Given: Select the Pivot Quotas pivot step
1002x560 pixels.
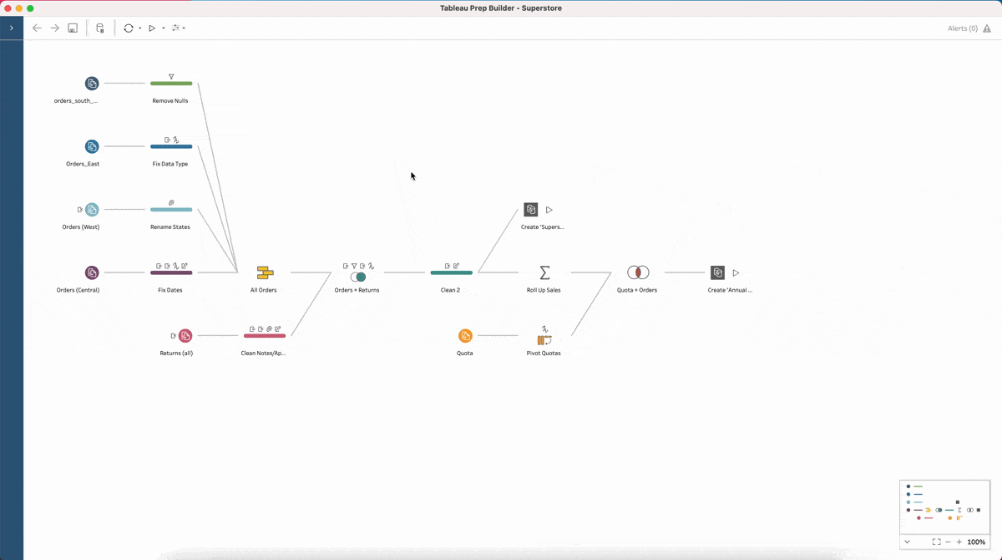Looking at the screenshot, I should pos(544,339).
